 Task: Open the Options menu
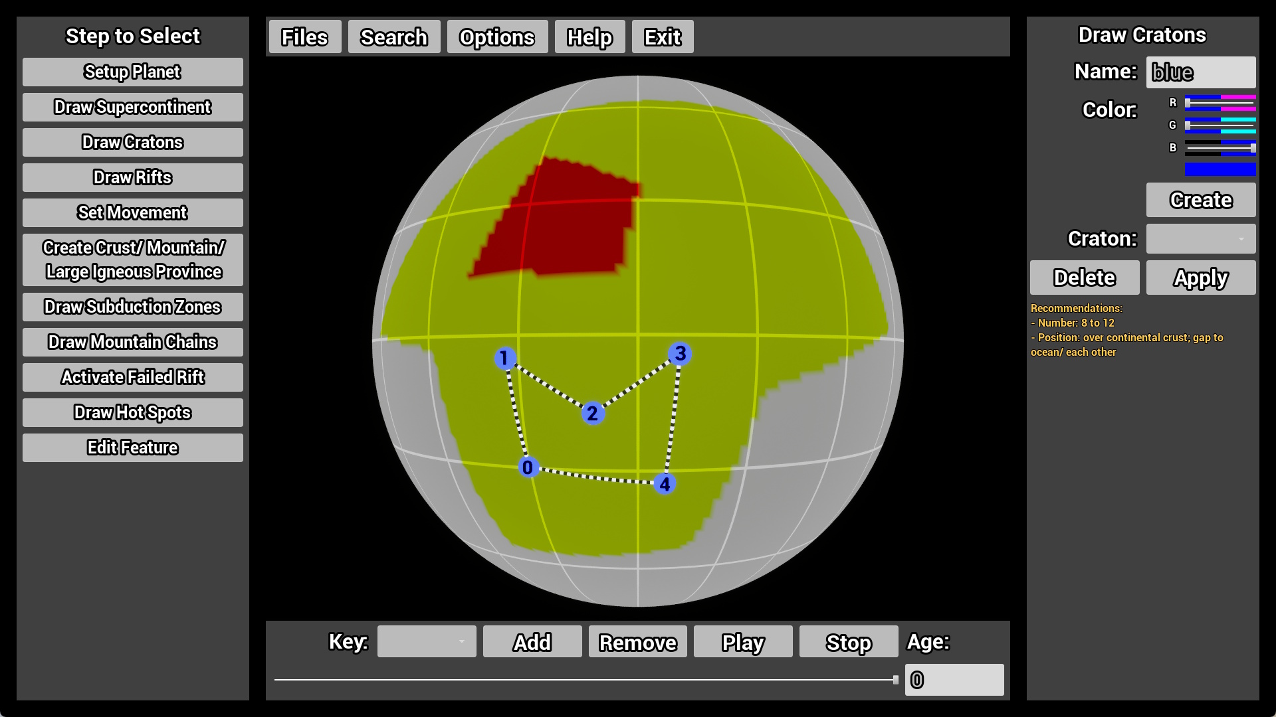tap(496, 37)
